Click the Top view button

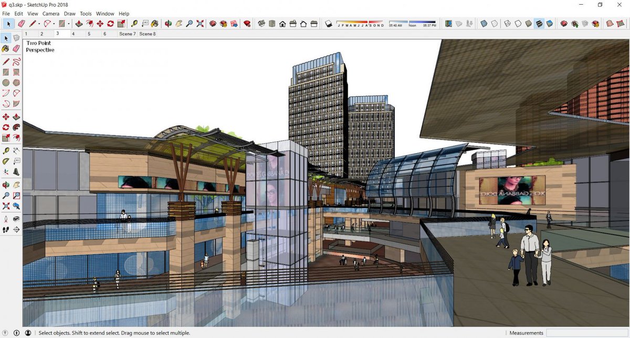(x=272, y=24)
